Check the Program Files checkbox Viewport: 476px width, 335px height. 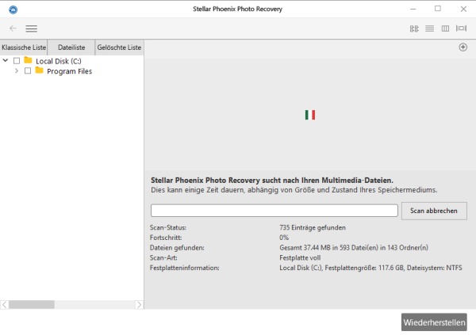(x=28, y=71)
